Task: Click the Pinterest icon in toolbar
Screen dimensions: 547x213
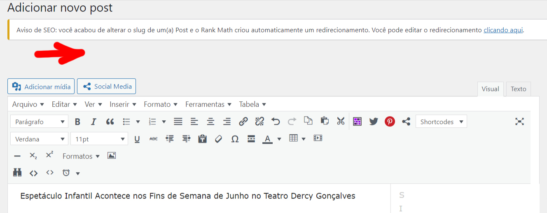Action: point(390,122)
